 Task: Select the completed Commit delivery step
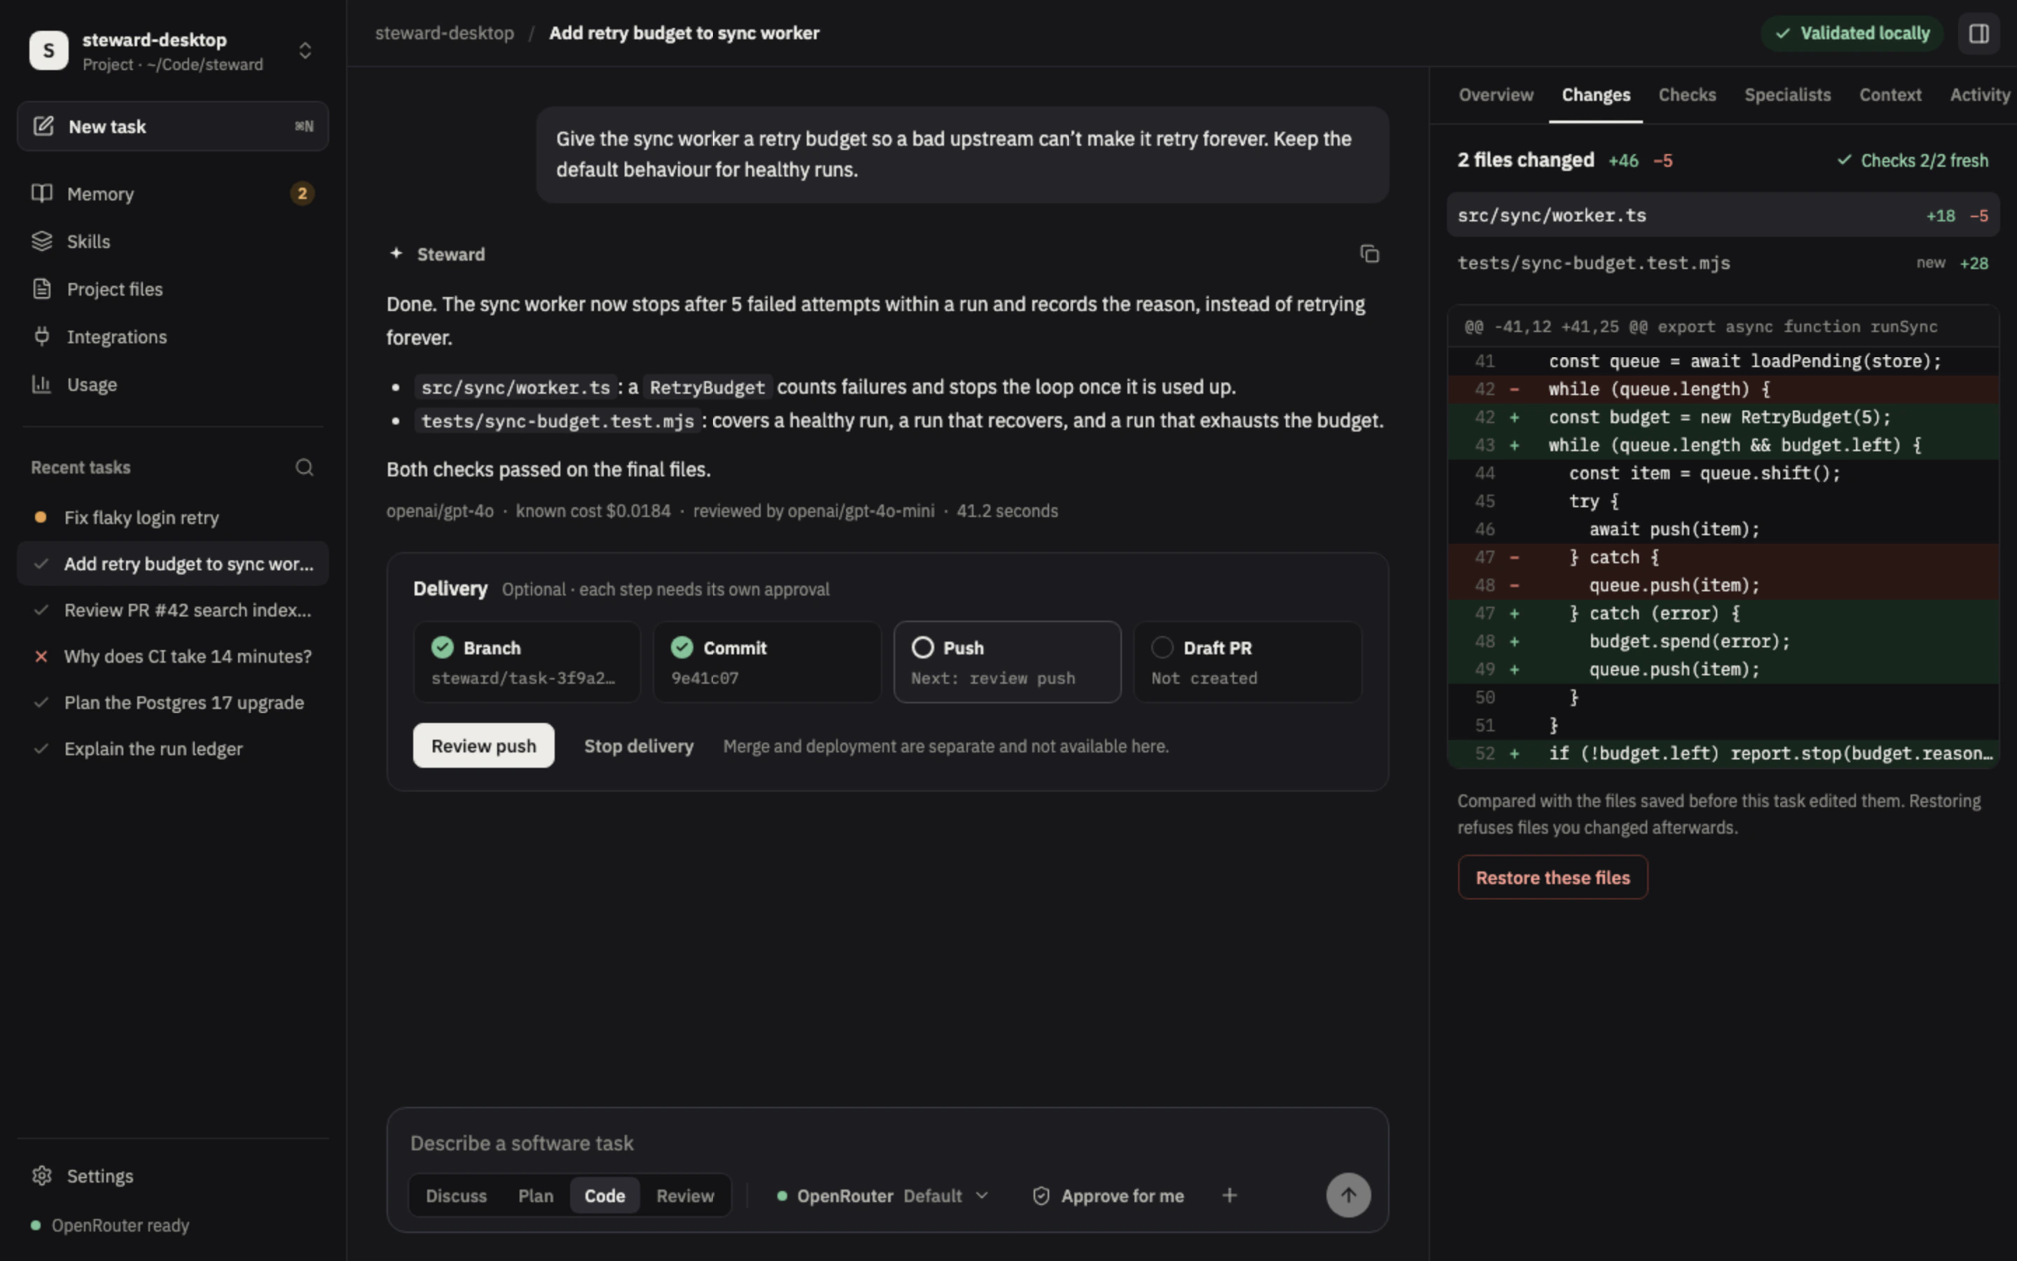767,662
